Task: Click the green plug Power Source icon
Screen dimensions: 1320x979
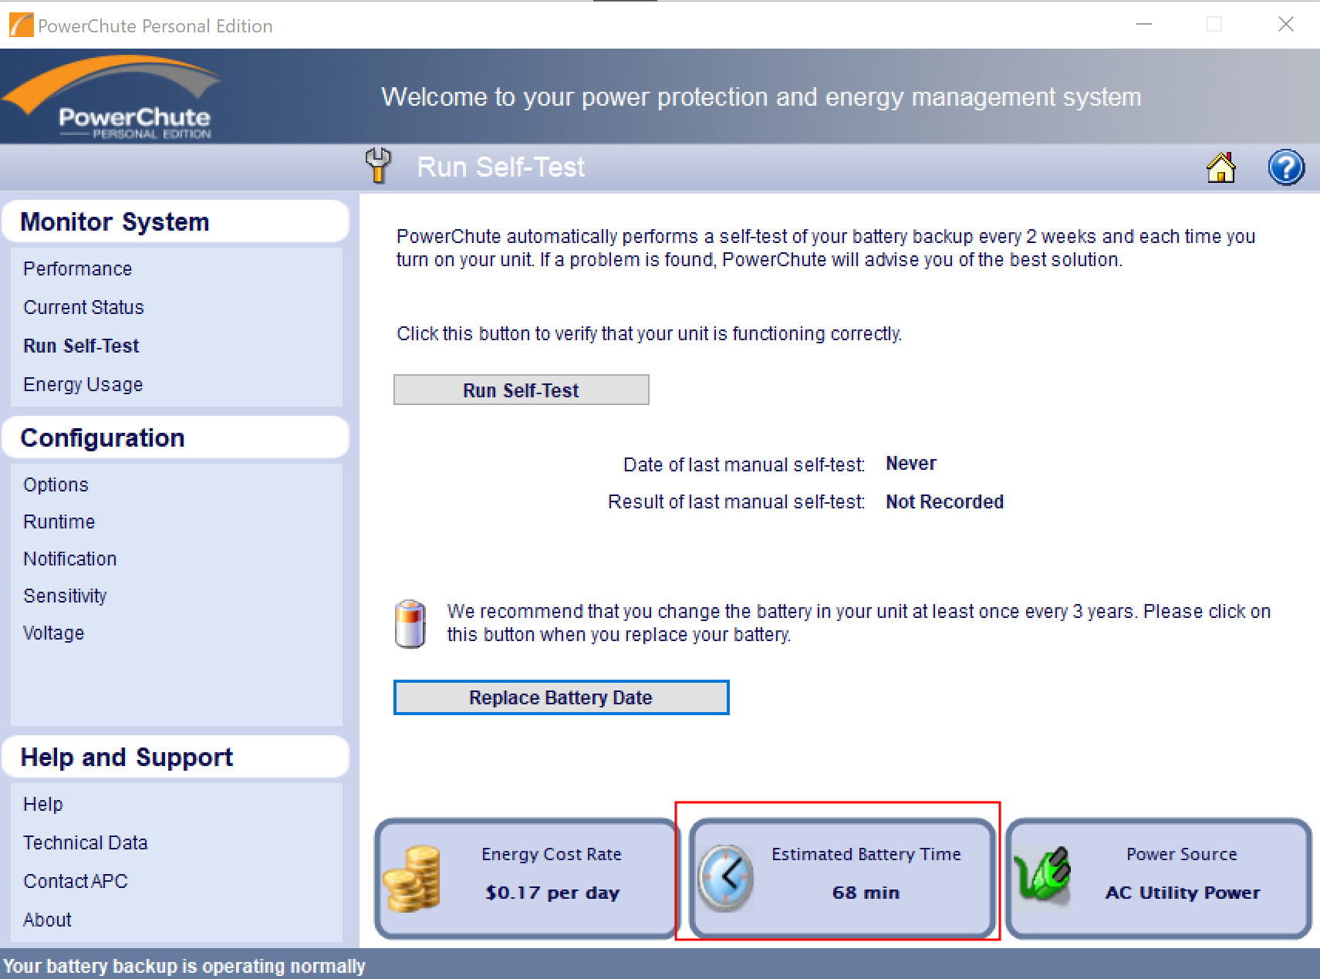Action: coord(1042,876)
